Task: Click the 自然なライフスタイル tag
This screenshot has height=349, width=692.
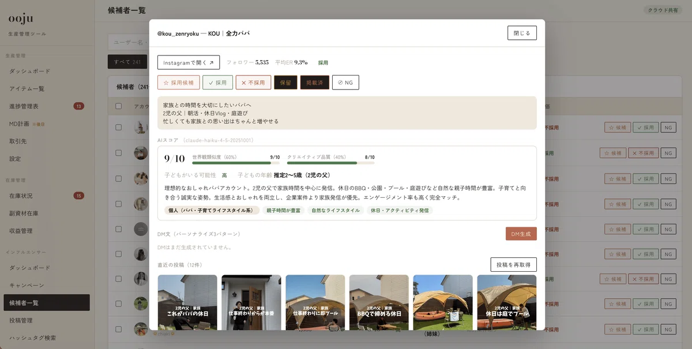Action: click(x=336, y=211)
